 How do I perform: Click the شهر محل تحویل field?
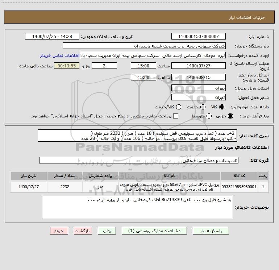(199, 97)
